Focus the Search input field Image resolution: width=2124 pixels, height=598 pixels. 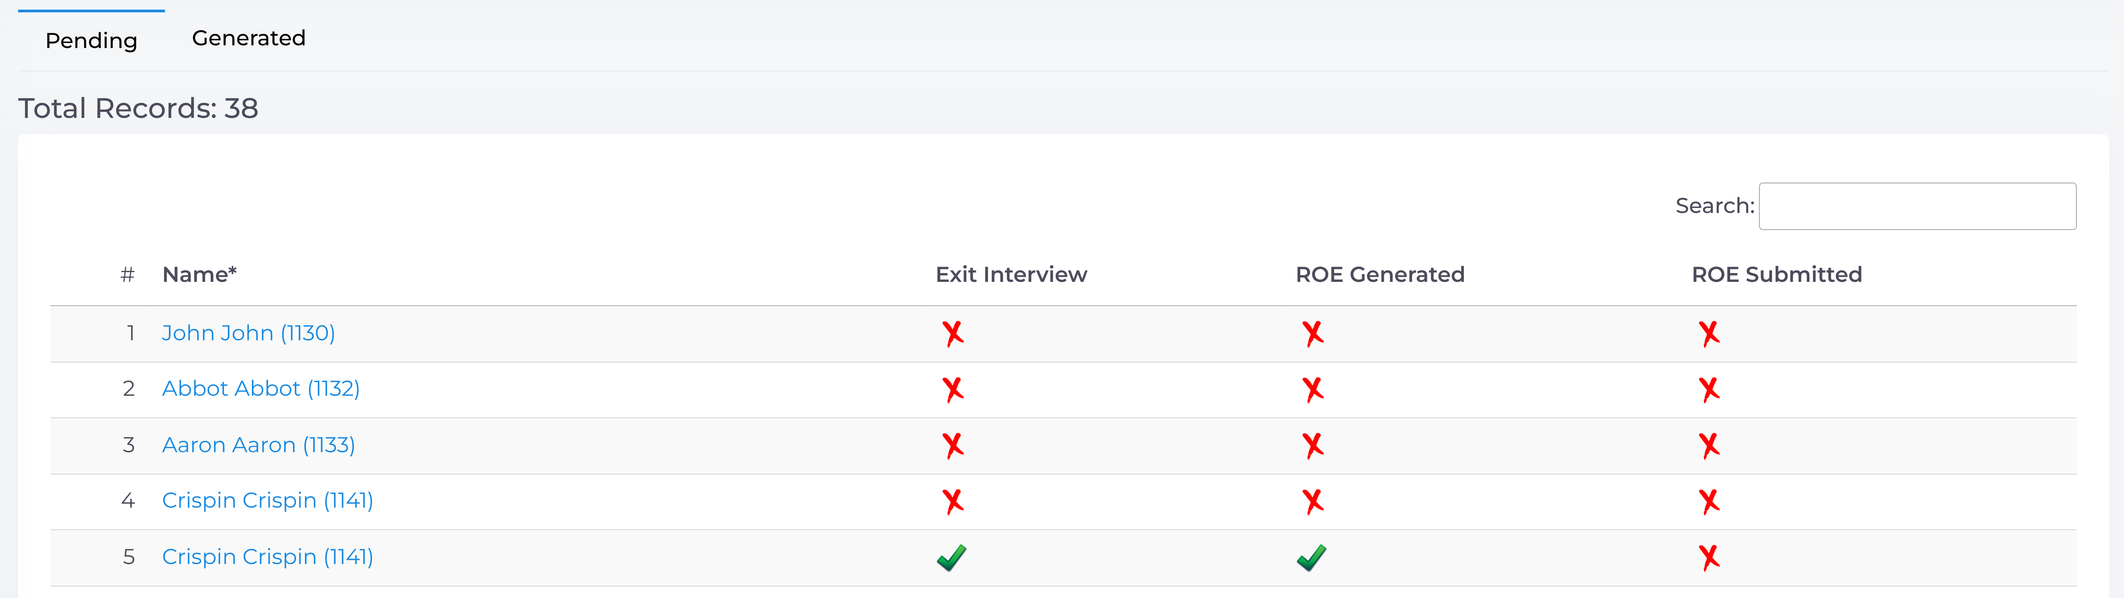[x=1917, y=206]
